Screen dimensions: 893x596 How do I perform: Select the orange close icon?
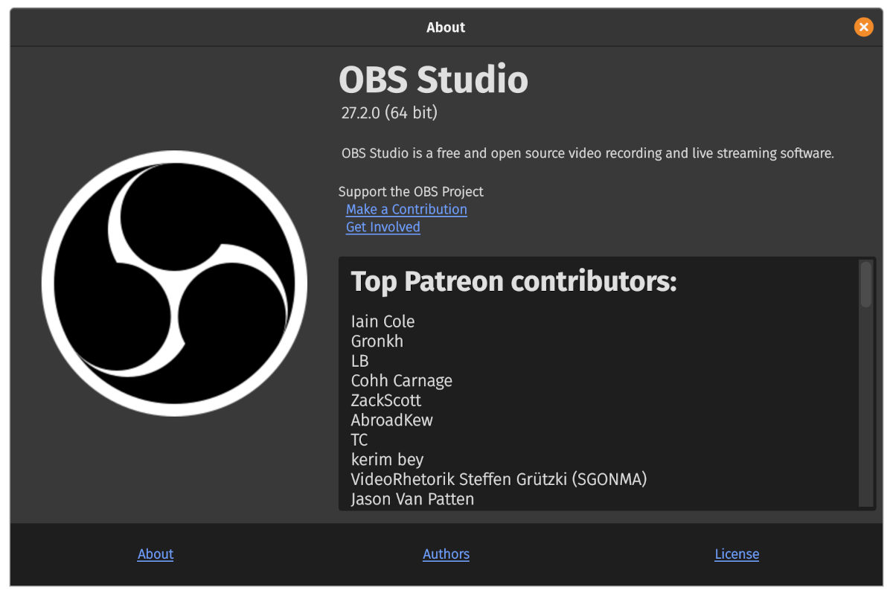tap(863, 27)
